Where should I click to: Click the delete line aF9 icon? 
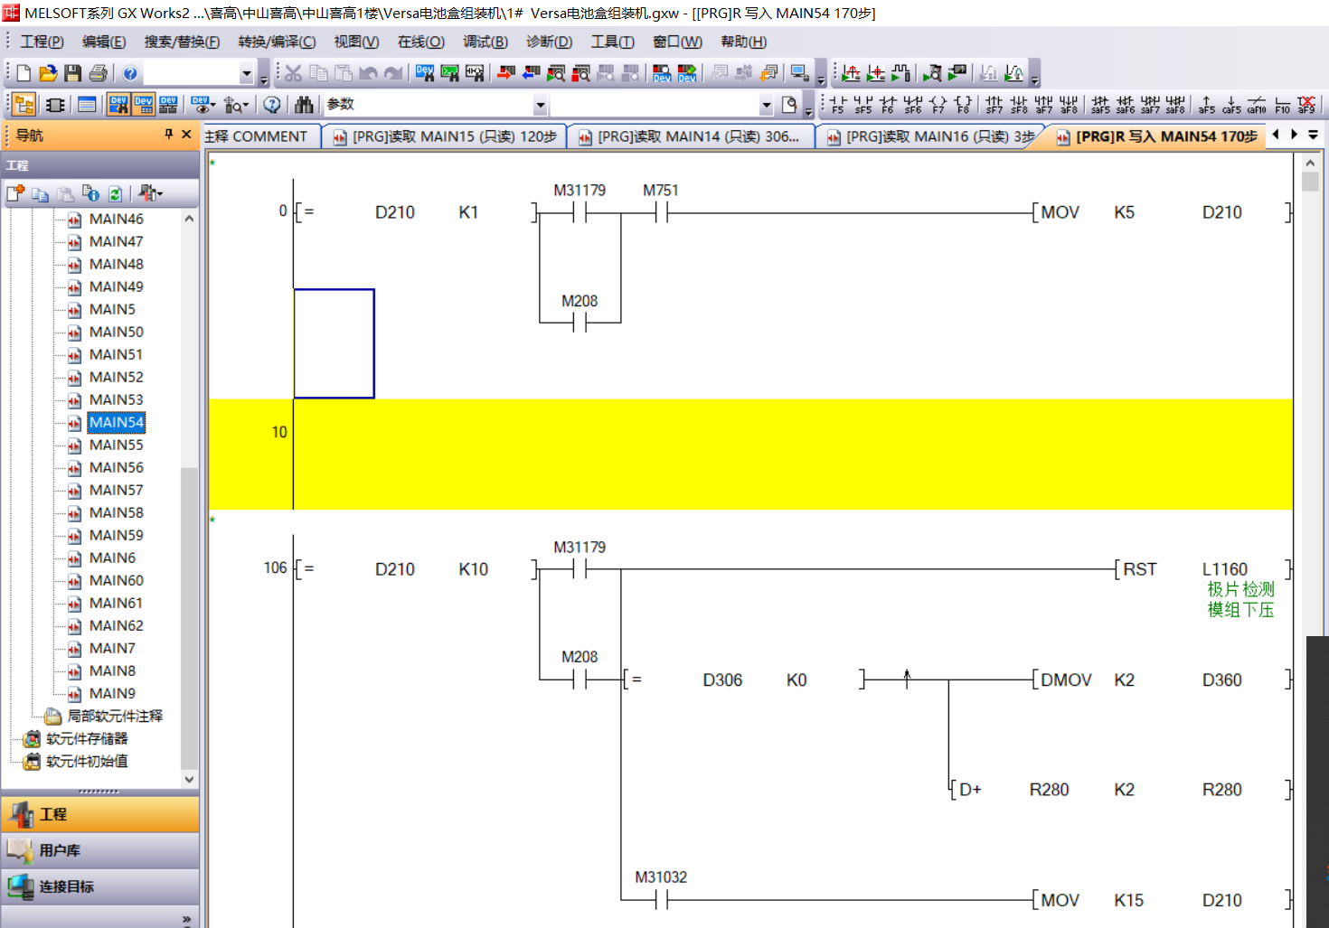click(x=1306, y=105)
